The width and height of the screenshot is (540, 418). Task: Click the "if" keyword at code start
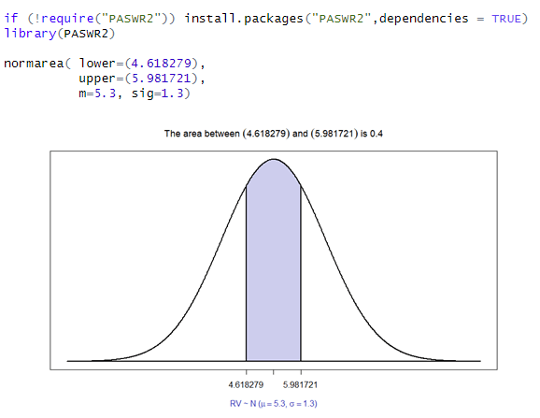point(11,19)
